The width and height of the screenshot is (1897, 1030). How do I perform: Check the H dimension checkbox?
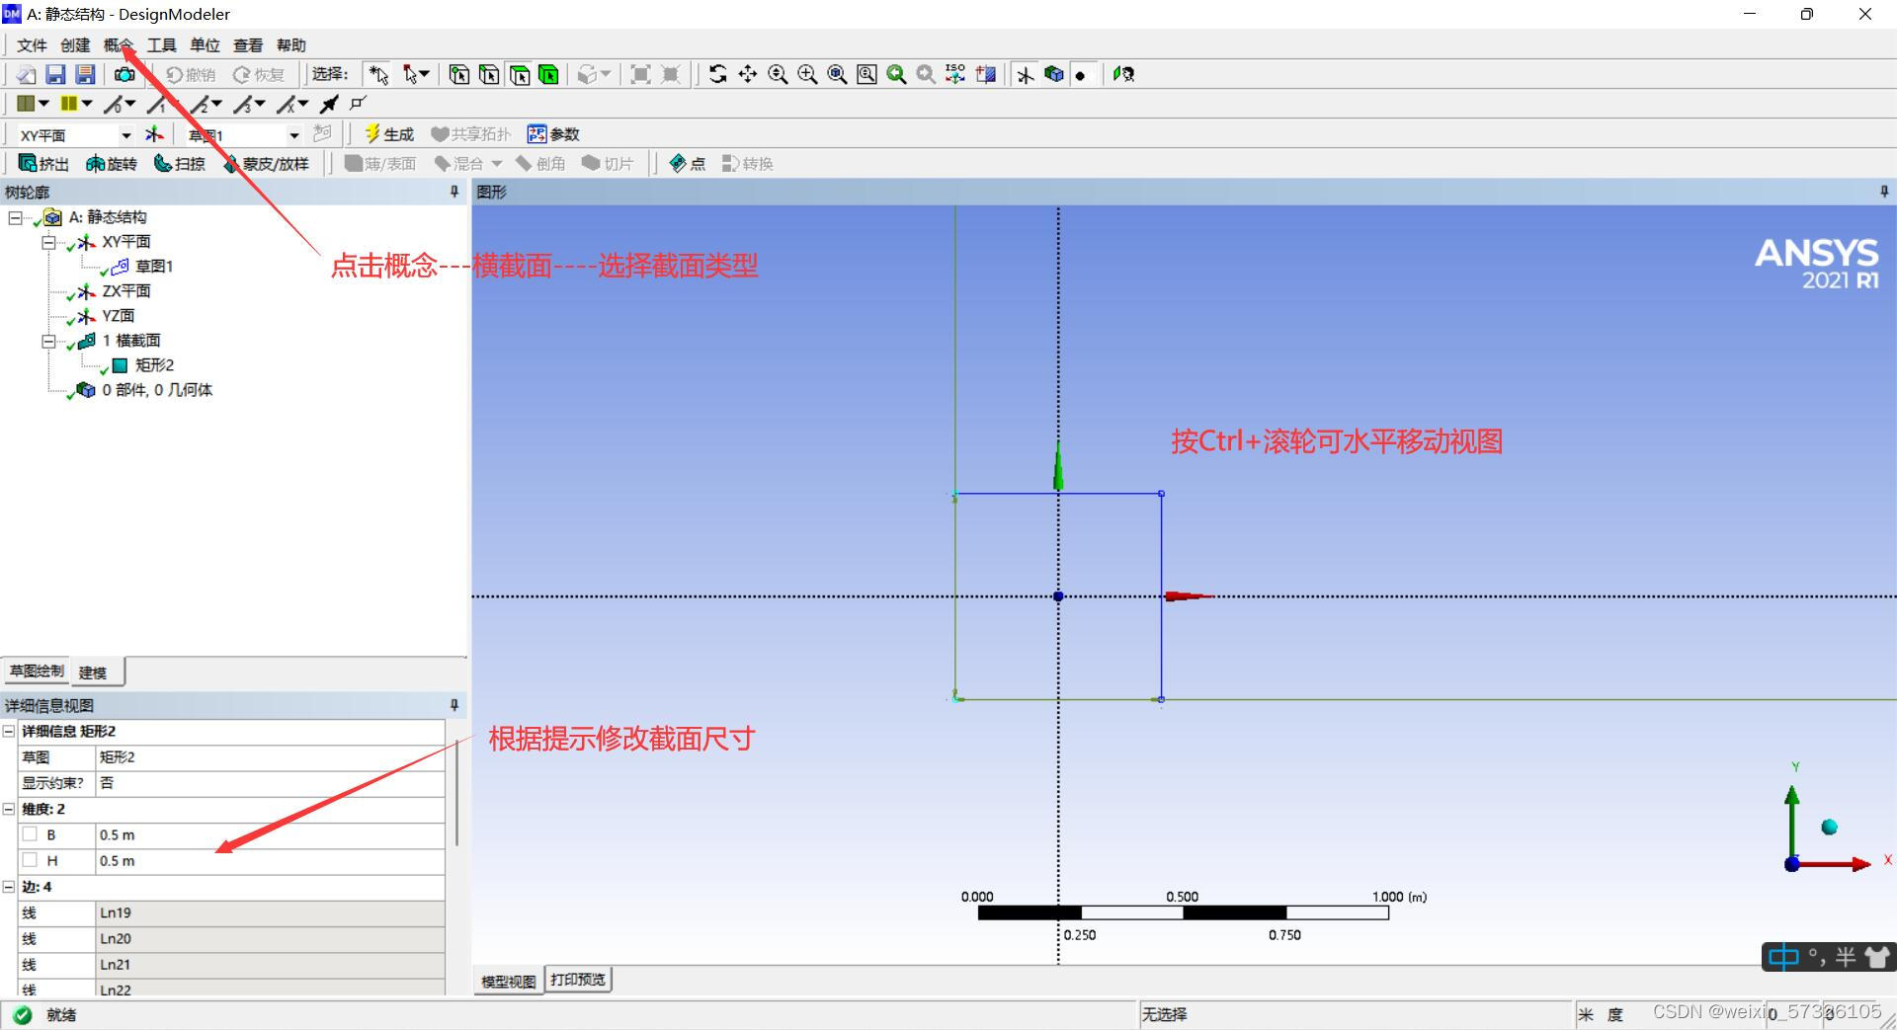pyautogui.click(x=30, y=860)
